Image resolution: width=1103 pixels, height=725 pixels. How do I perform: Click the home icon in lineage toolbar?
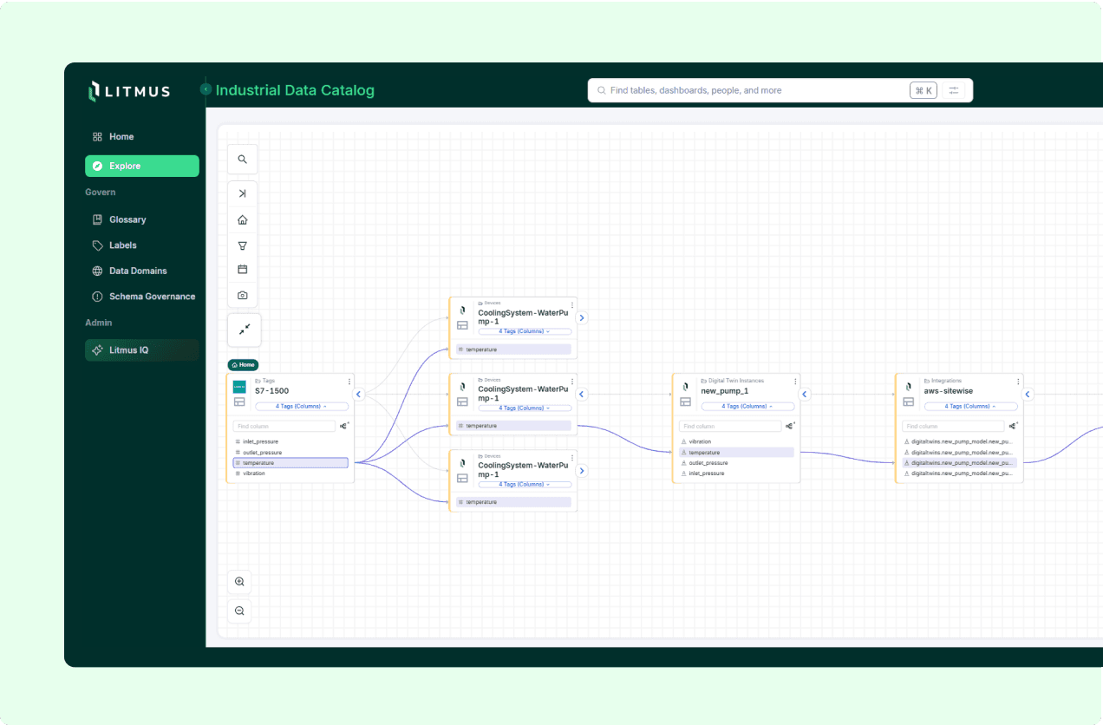[243, 219]
